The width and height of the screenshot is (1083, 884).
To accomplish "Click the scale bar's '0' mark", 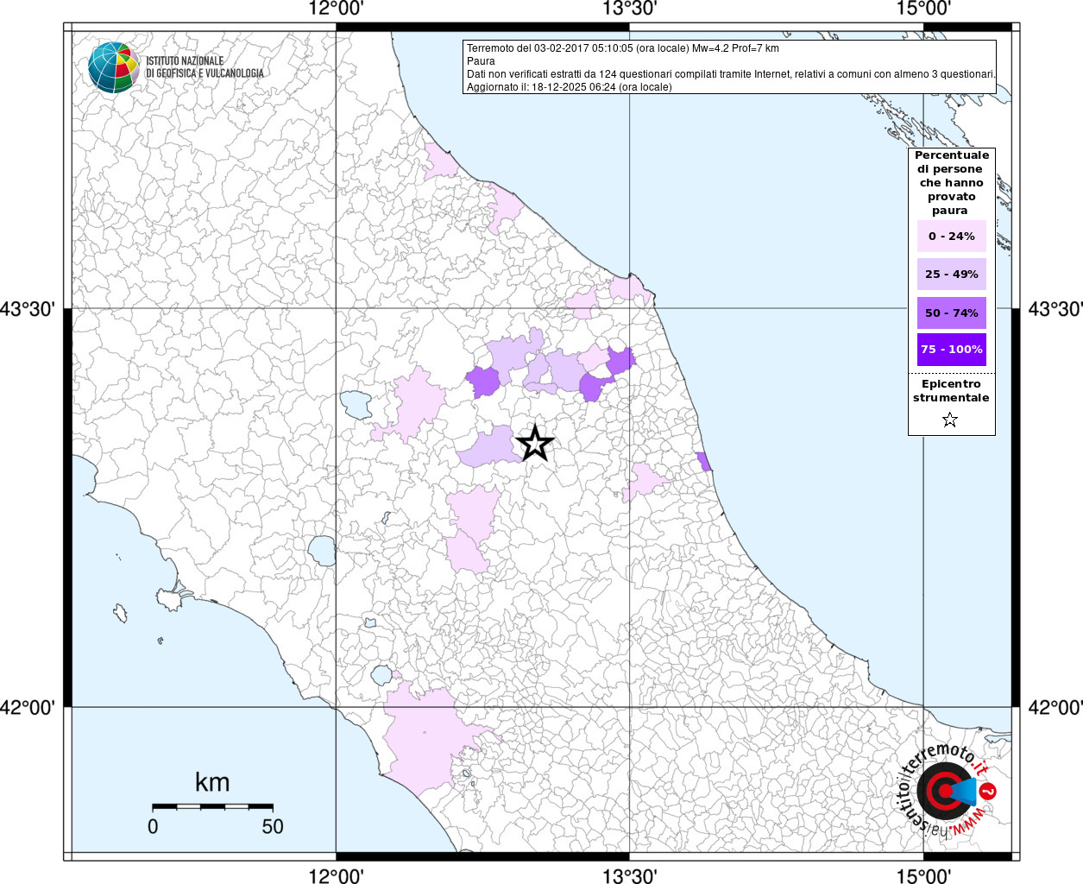I will pyautogui.click(x=153, y=826).
